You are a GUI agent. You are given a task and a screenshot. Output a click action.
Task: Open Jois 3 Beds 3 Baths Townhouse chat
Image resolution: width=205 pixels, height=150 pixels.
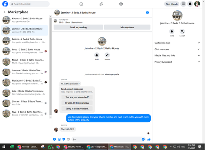point(25,93)
